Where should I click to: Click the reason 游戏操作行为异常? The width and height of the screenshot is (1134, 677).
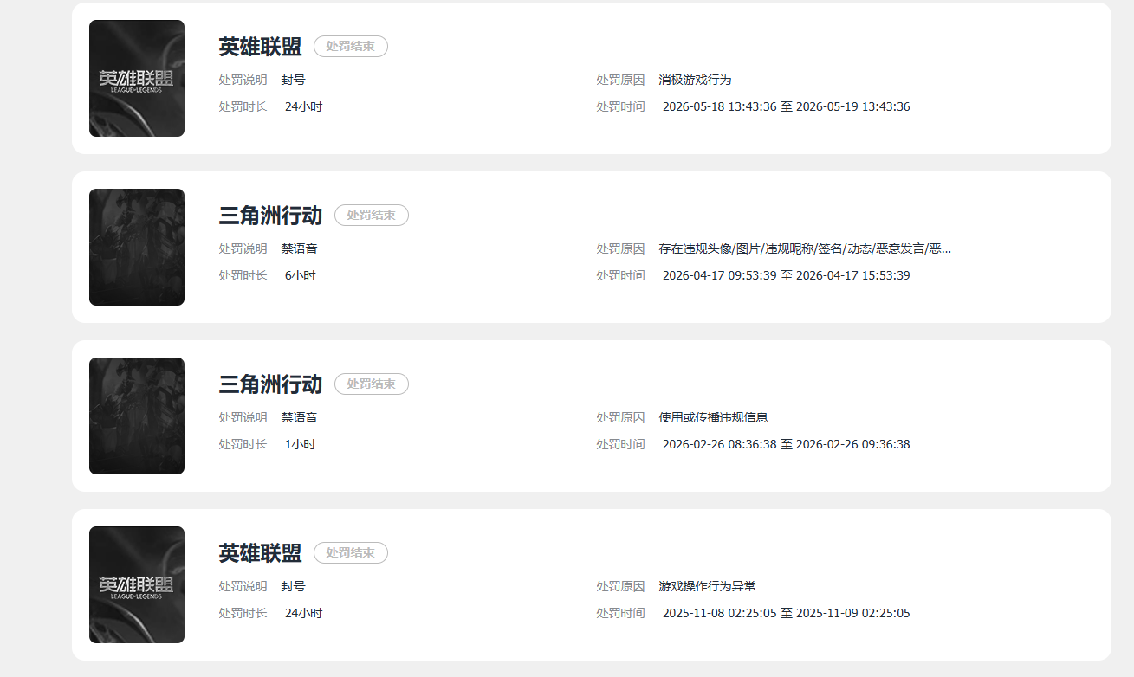pyautogui.click(x=707, y=587)
